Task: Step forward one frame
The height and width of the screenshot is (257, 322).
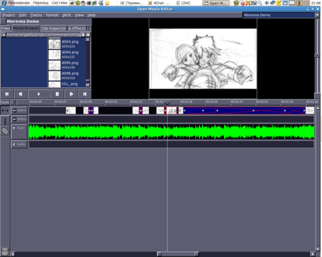Action: coord(71,94)
